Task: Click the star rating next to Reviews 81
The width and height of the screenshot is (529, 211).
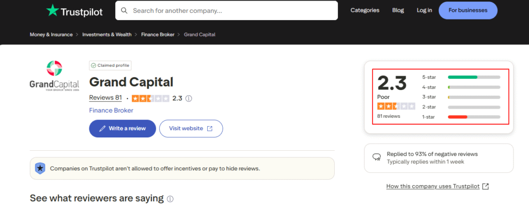Action: [x=150, y=98]
